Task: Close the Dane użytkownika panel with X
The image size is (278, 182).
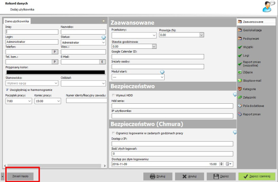Action: [x=103, y=21]
